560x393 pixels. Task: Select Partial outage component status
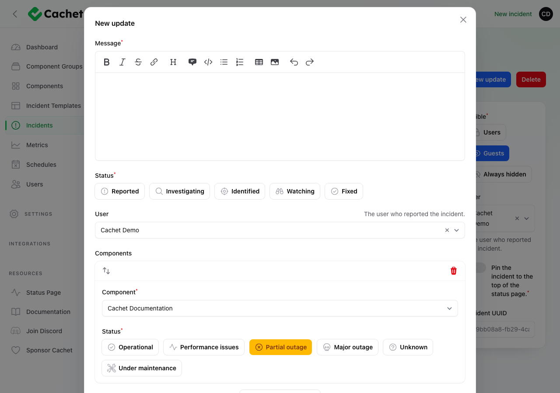281,347
